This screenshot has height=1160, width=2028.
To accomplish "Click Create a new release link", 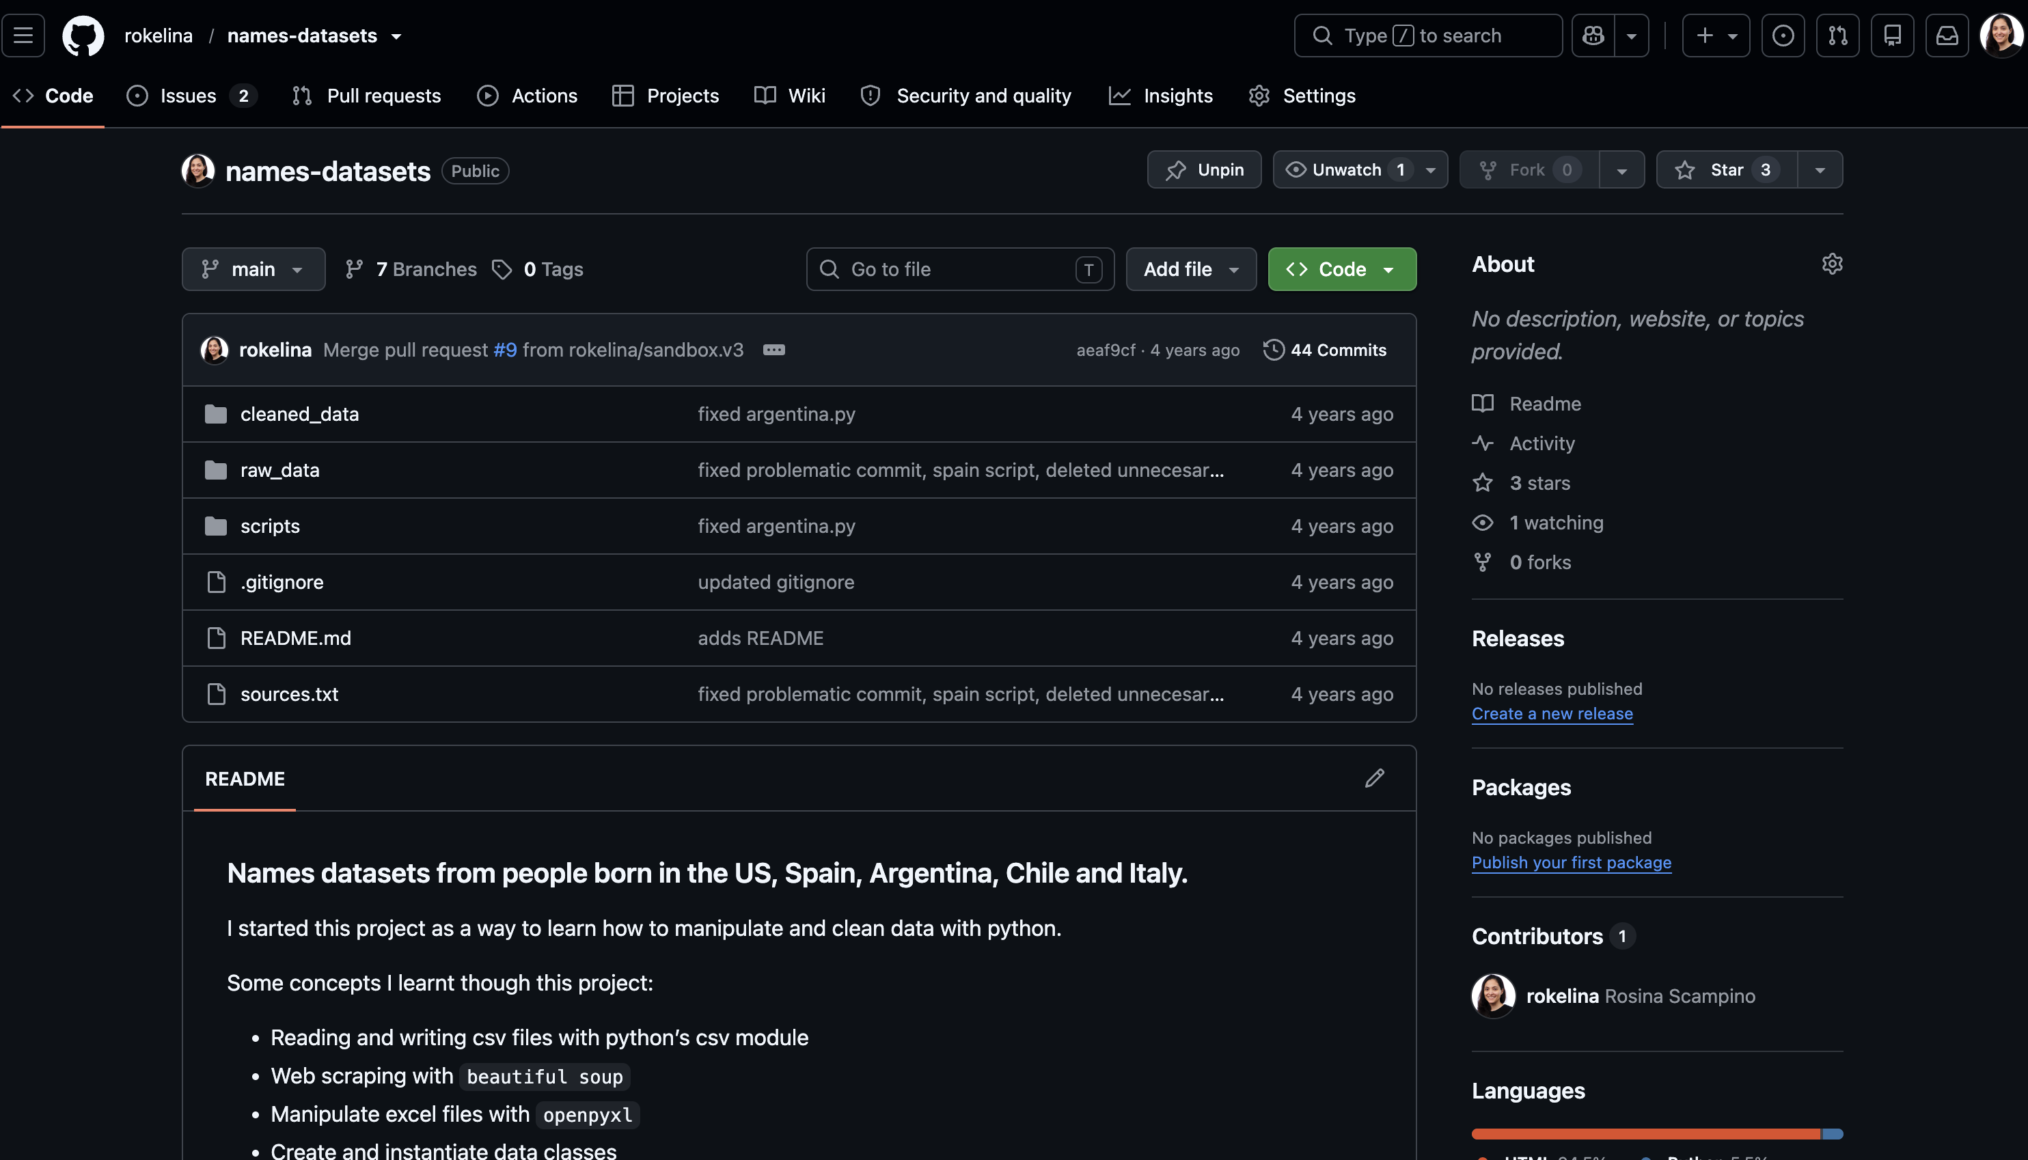I will (x=1552, y=714).
